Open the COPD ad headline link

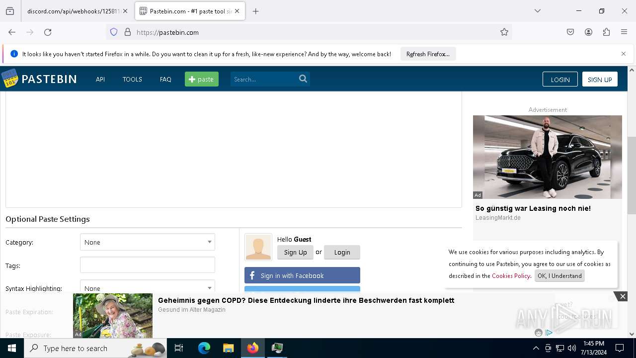click(306, 300)
